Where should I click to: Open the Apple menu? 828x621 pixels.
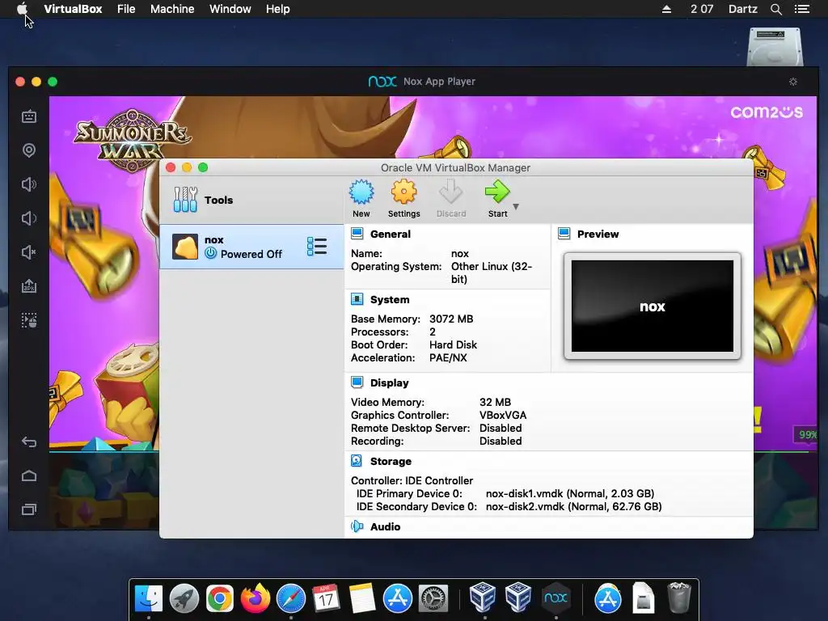click(22, 8)
